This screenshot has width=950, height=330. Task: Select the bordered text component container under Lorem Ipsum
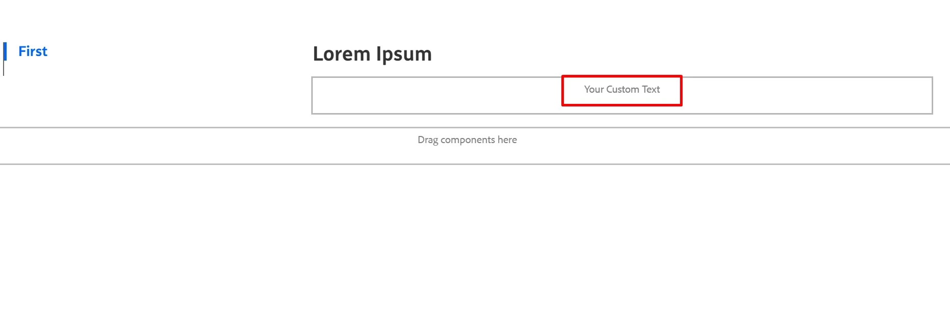pyautogui.click(x=622, y=95)
